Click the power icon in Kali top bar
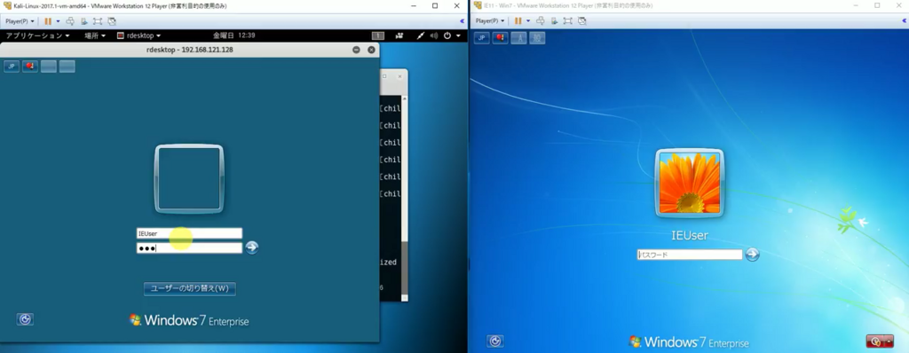 coord(447,35)
